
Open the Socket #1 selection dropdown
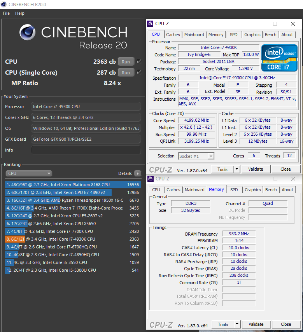point(196,156)
